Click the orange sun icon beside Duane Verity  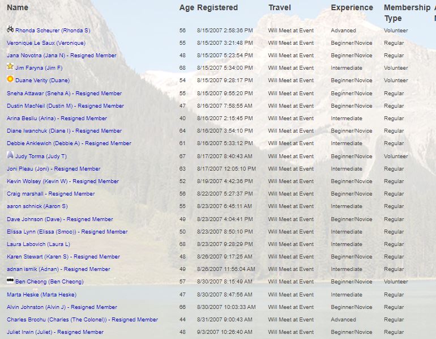coord(10,80)
